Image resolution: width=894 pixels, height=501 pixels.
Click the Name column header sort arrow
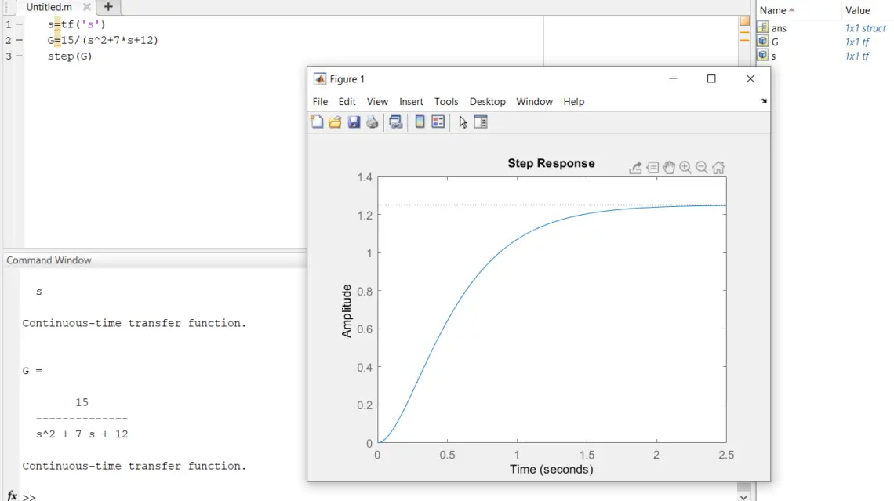click(x=791, y=10)
